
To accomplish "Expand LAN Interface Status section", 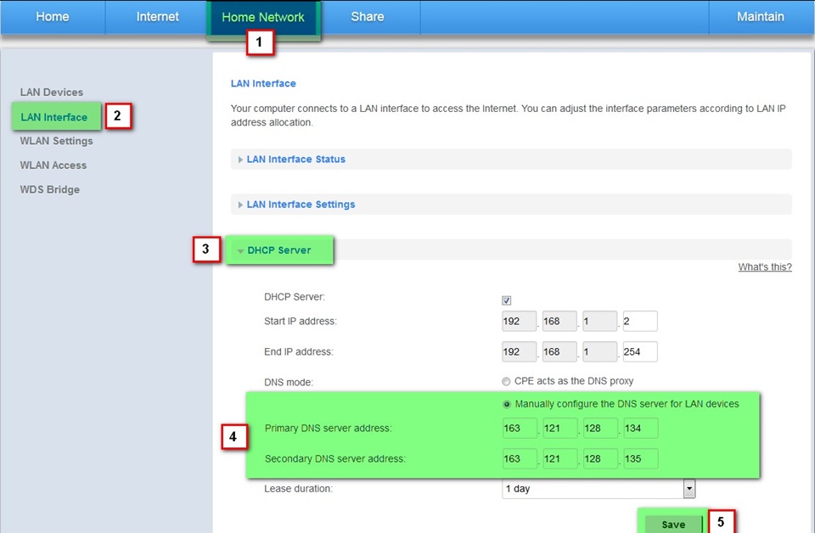I will pyautogui.click(x=295, y=160).
